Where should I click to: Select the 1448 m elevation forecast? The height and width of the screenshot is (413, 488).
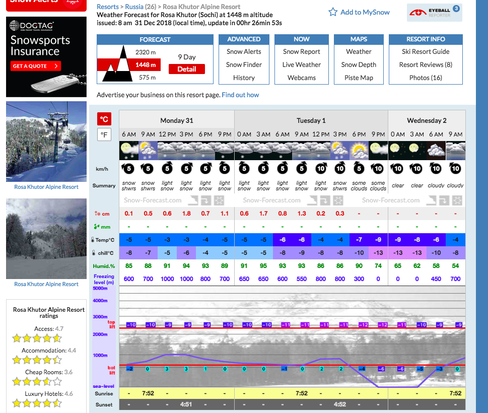point(146,65)
